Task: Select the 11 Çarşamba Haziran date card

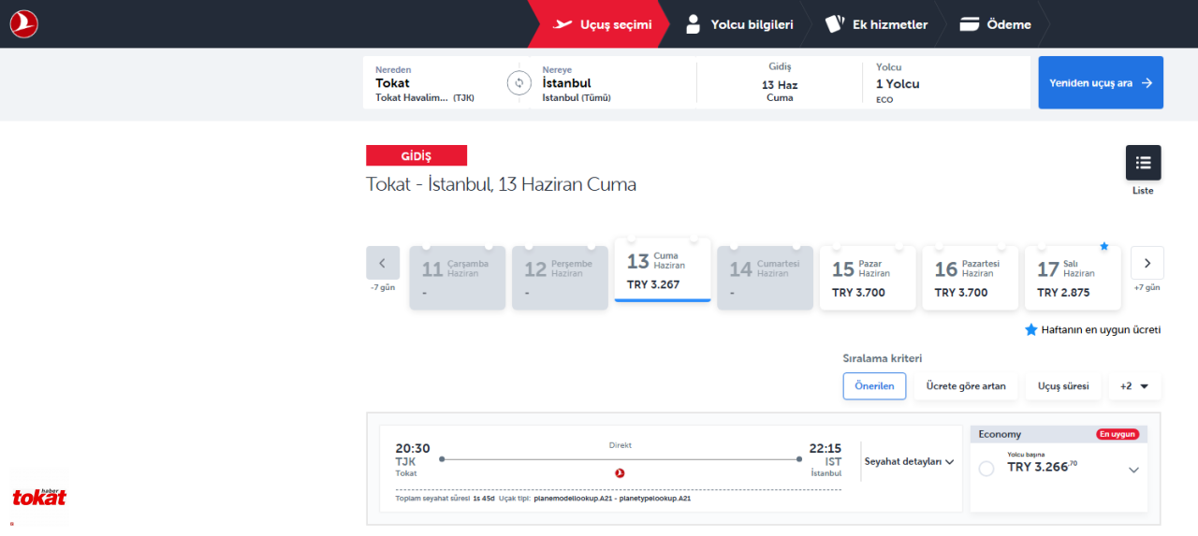Action: click(x=458, y=278)
